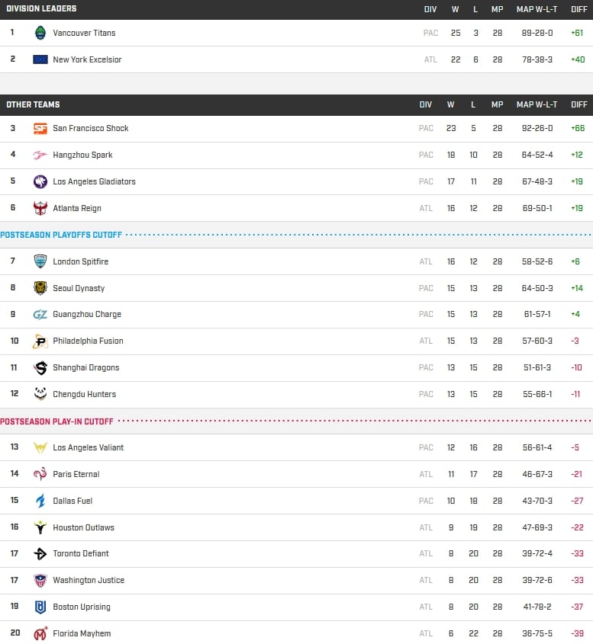Viewport: 593px width, 644px height.
Task: Click the Chengdu Hunters panda logo
Action: pyautogui.click(x=40, y=394)
